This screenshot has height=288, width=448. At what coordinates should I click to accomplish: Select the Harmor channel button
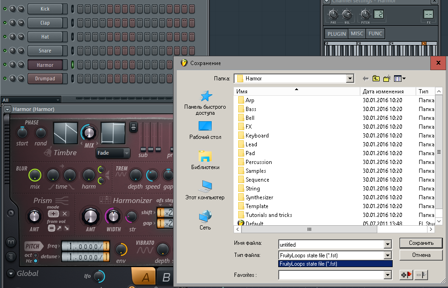pyautogui.click(x=45, y=65)
